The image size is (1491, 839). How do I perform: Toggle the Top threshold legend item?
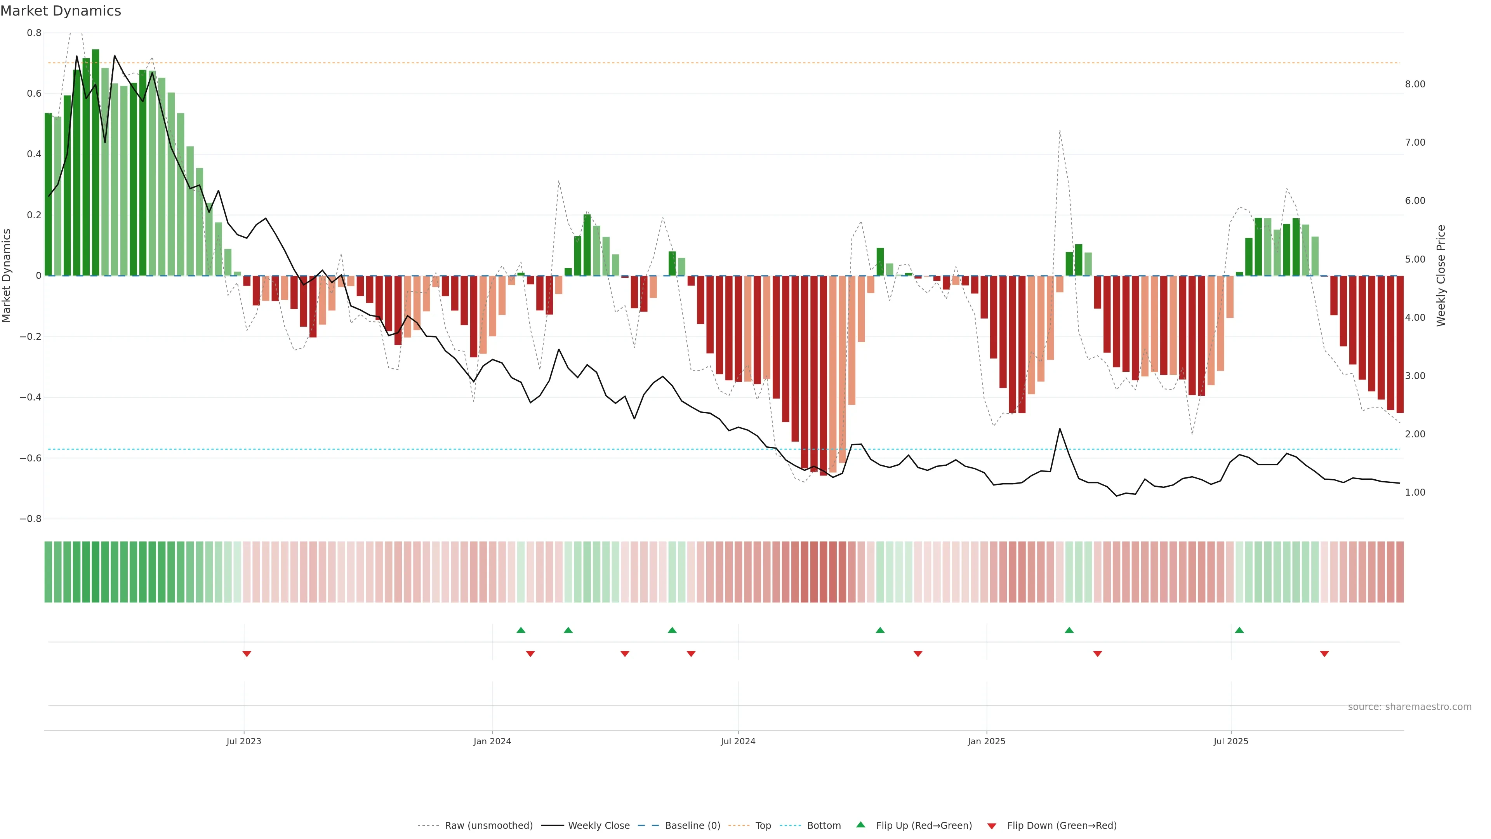763,825
